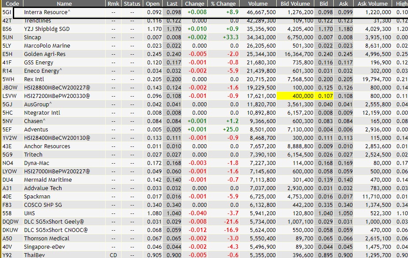
Task: Select AusGroup^ stock name
Action: (x=38, y=105)
